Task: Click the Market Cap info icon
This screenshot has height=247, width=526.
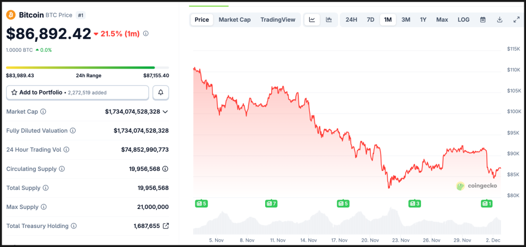Action: 44,112
